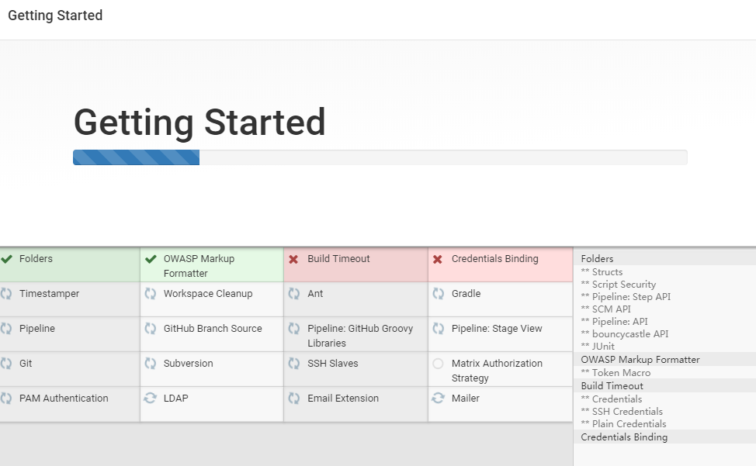Click the installation progress bar

point(380,157)
